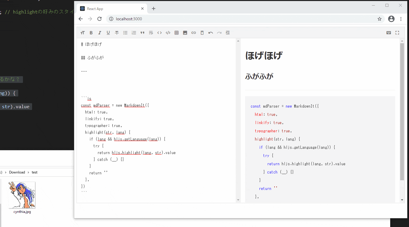Click test folder in Explorer breadcrumb

click(x=35, y=172)
